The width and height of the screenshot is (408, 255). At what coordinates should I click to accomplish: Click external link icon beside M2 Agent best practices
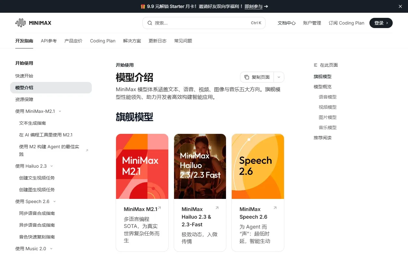tap(87, 150)
